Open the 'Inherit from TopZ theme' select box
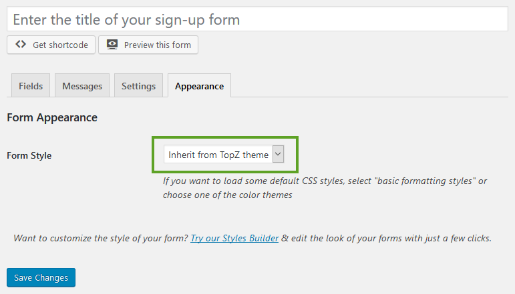 pos(224,154)
